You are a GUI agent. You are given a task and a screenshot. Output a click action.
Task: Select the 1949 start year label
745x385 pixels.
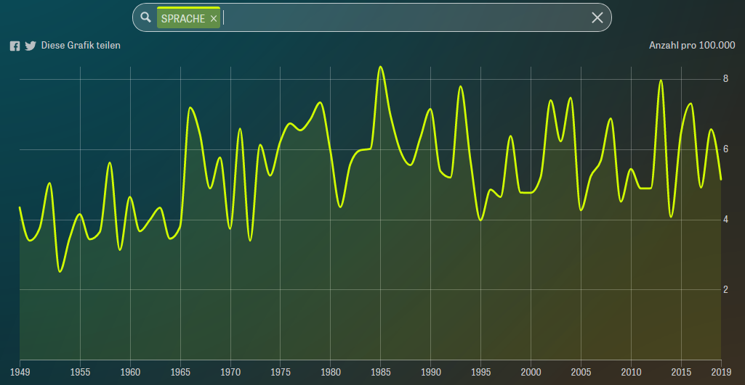20,372
